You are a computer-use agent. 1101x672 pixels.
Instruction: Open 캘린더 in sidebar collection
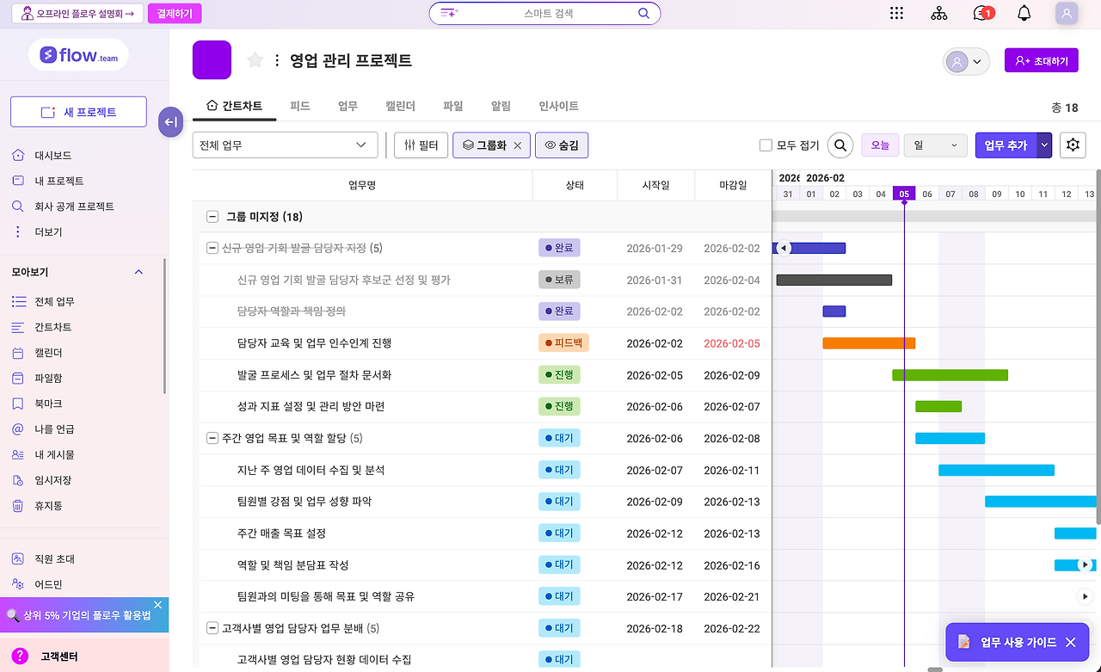tap(47, 353)
